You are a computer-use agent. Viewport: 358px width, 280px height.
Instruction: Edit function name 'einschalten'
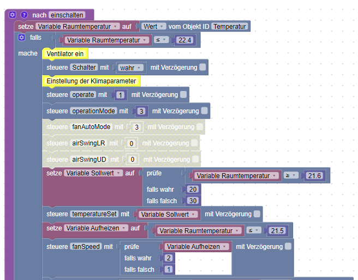click(67, 15)
